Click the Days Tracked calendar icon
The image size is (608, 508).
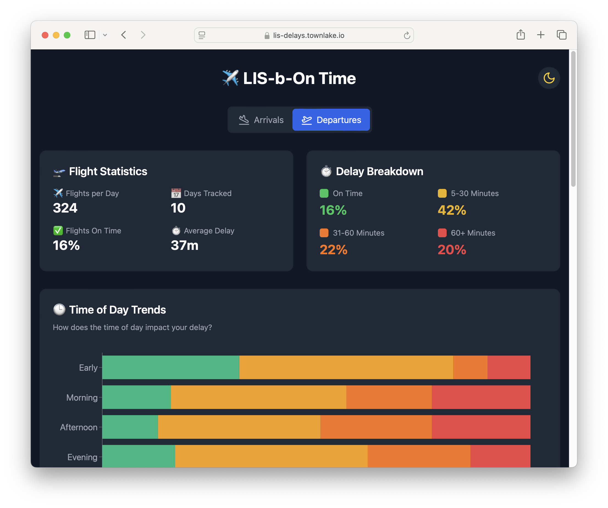(176, 193)
